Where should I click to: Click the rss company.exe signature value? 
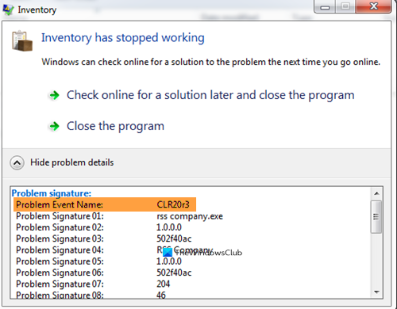coord(190,216)
